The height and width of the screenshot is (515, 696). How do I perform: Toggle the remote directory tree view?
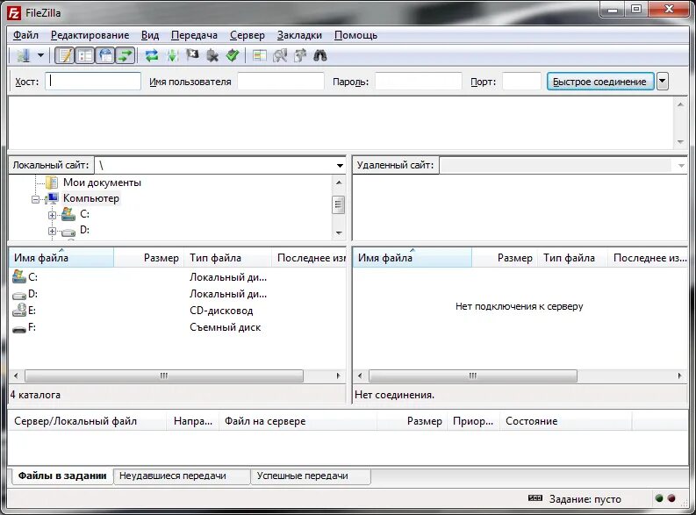point(105,55)
